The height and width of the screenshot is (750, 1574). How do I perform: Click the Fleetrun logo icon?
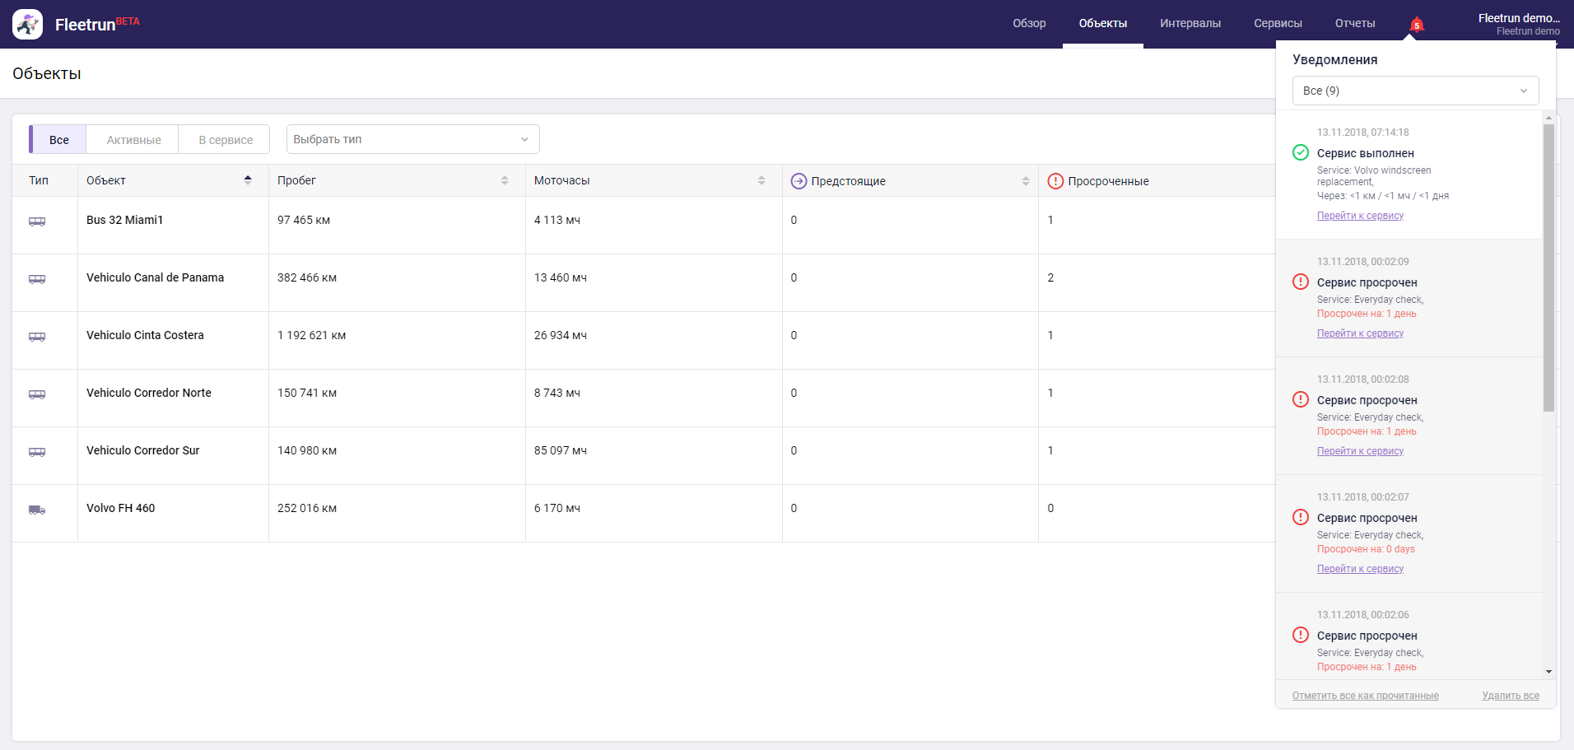[x=27, y=24]
